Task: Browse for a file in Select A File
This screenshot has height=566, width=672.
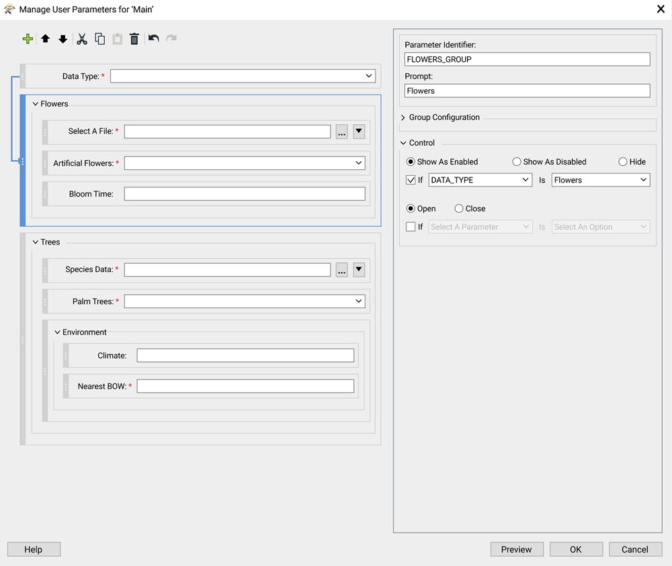Action: point(341,132)
